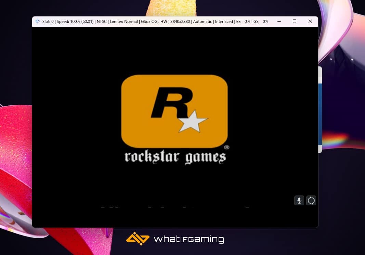Screen dimensions: 365x255
Task: Click the 'rockstar games' wordmark in viewport
Action: pyautogui.click(x=175, y=157)
